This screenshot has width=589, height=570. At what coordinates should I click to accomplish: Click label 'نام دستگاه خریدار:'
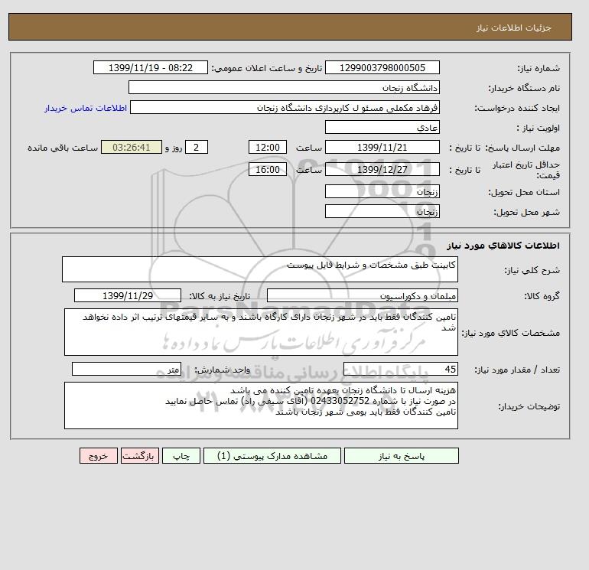click(524, 88)
